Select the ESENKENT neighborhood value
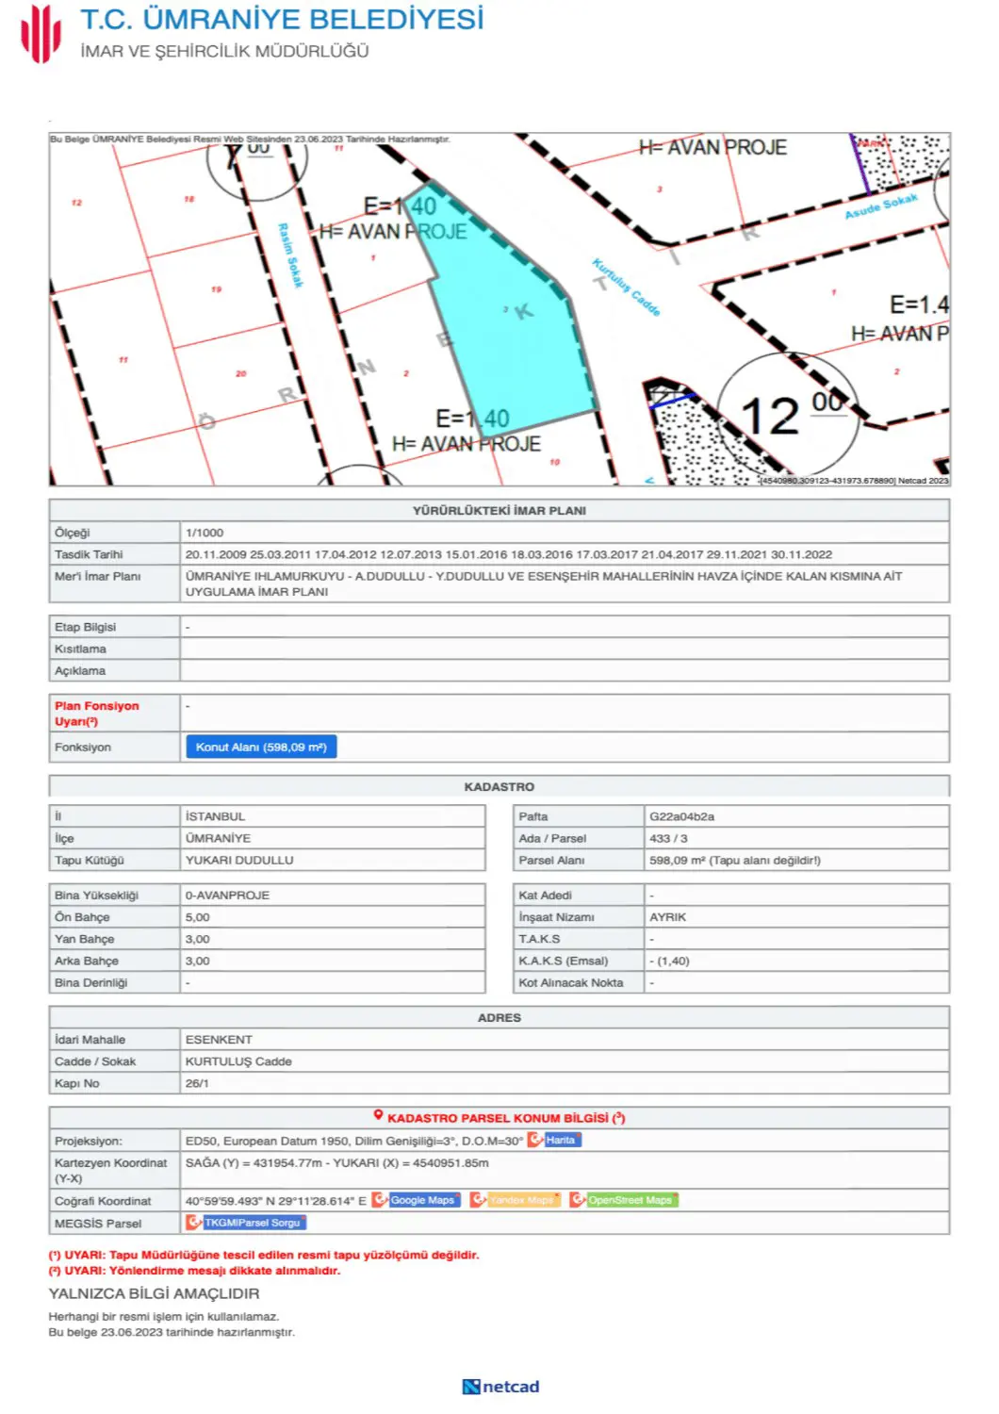 click(219, 1039)
